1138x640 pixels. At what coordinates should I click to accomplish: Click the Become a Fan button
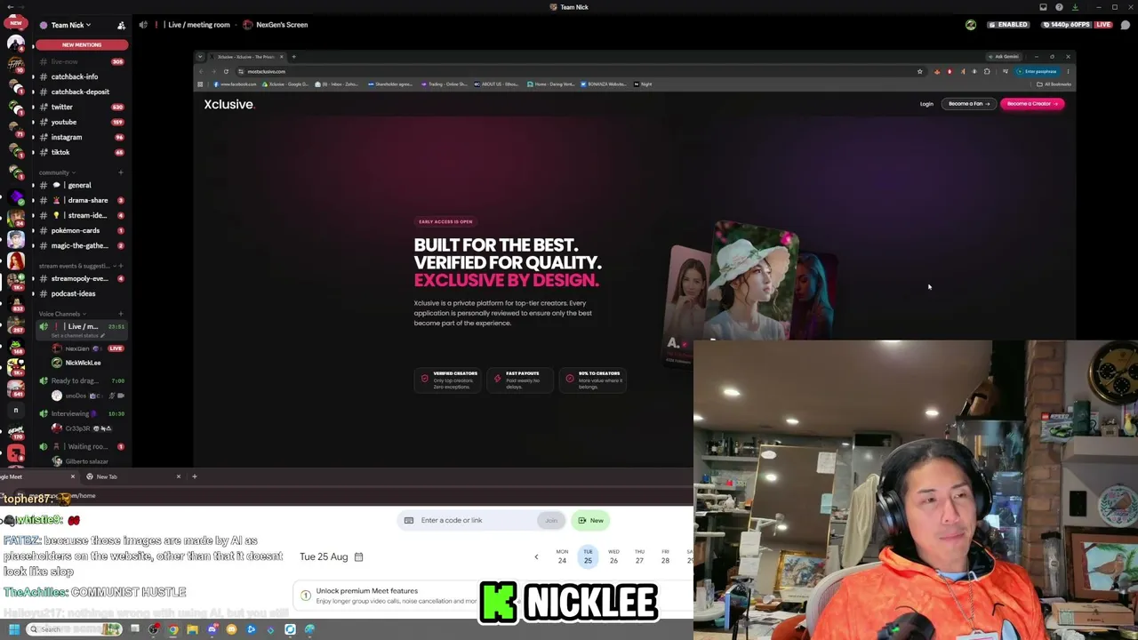coord(968,104)
